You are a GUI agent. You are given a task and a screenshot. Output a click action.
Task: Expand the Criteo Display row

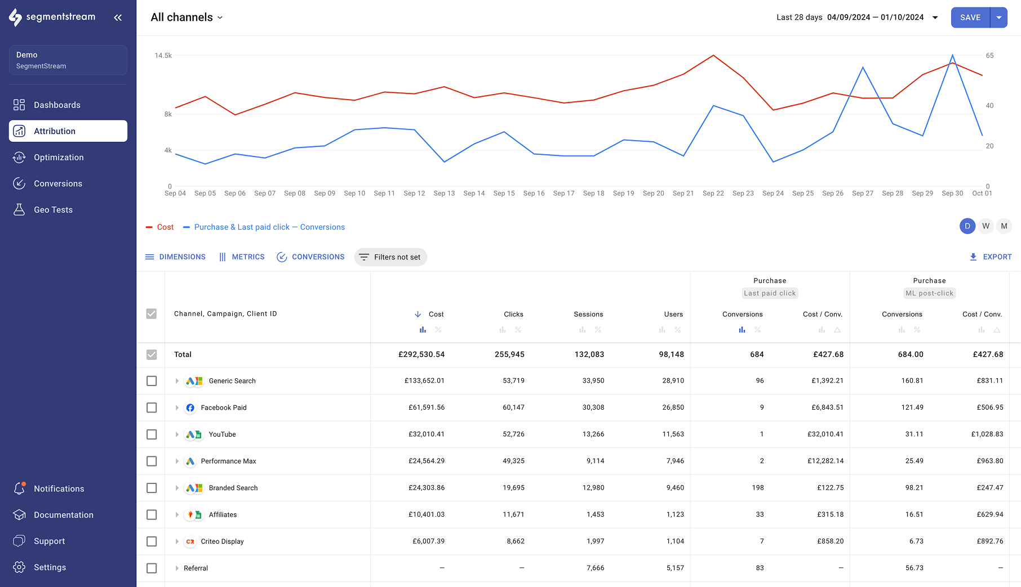pos(177,541)
